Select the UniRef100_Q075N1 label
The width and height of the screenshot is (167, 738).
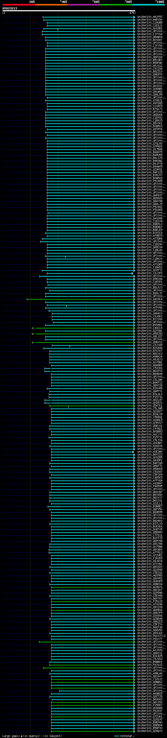click(150, 362)
